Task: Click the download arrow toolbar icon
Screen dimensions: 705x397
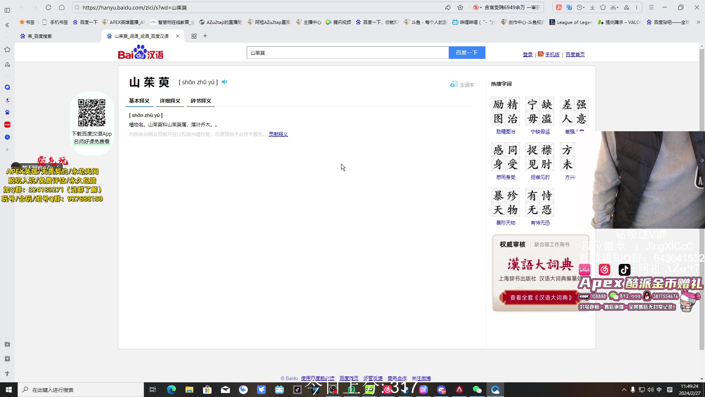Action: [x=592, y=7]
